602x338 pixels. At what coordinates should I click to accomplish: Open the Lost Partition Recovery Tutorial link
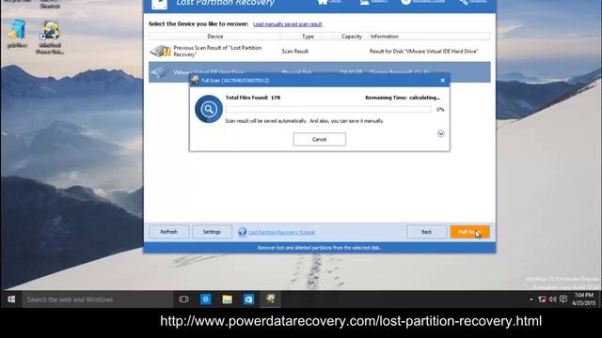tap(281, 232)
